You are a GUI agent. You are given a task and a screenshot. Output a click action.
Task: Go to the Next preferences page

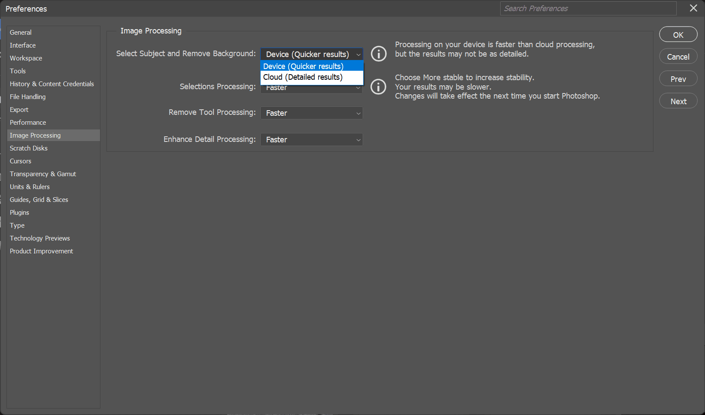click(678, 101)
